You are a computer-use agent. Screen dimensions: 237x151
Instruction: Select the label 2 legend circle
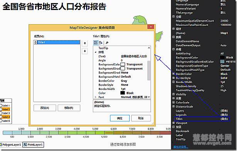pyautogui.click(x=1, y=110)
